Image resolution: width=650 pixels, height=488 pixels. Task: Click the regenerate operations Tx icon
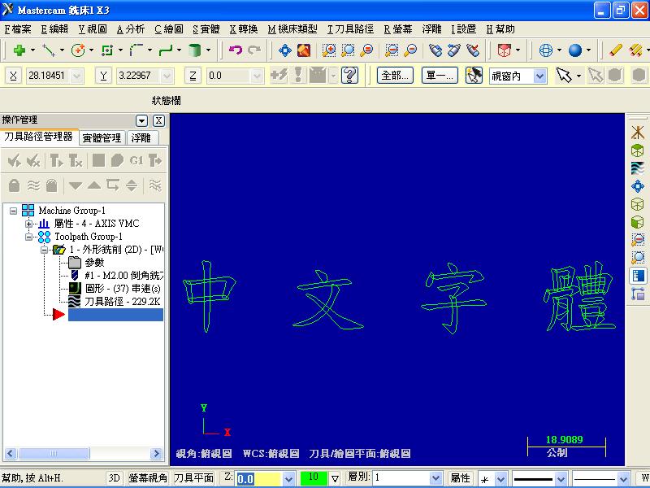(76, 160)
